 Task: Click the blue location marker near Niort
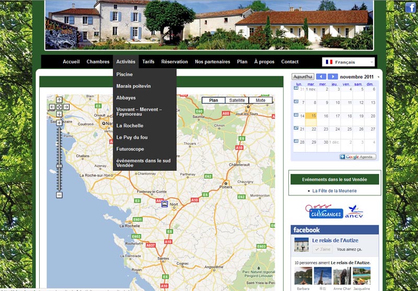(x=165, y=204)
